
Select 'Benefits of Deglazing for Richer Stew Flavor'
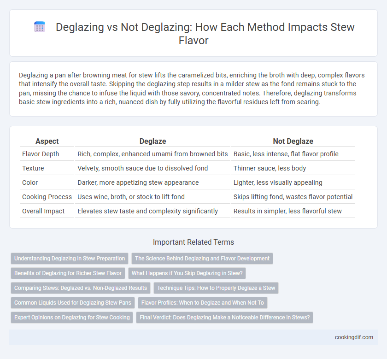coord(68,273)
